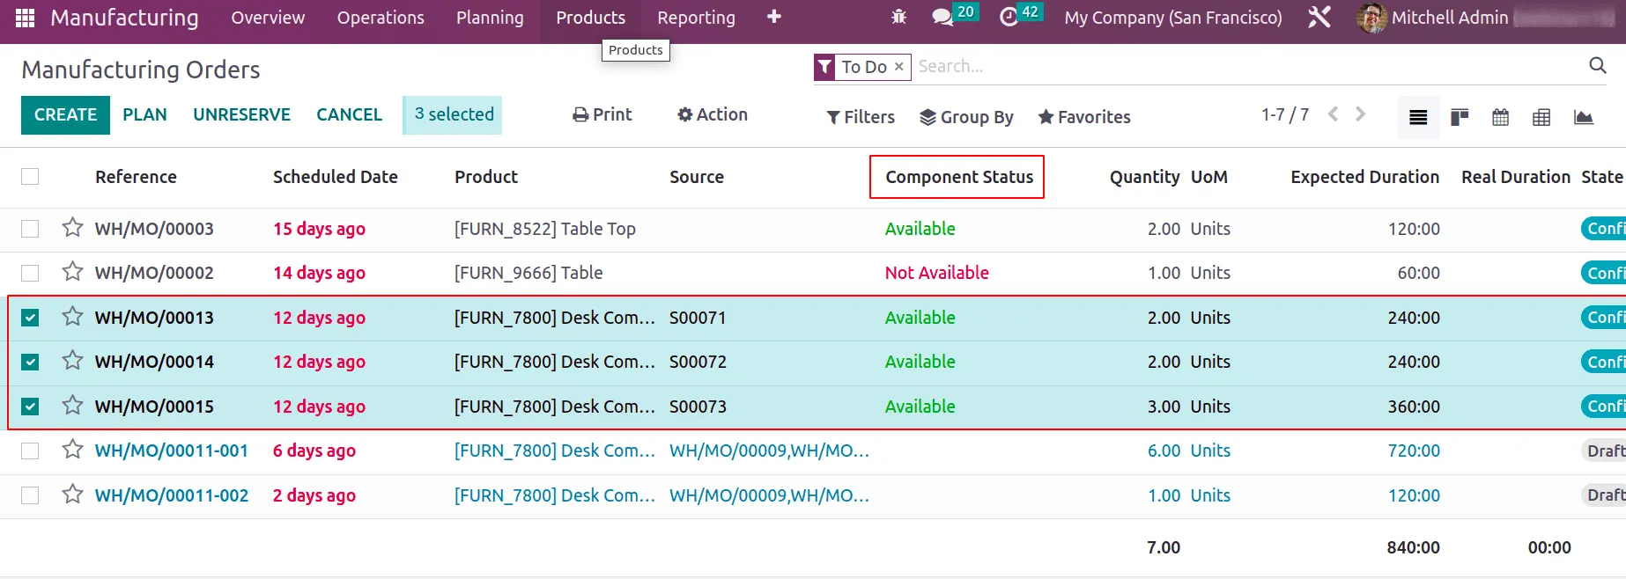This screenshot has height=579, width=1626.
Task: Toggle the select-all header checkbox
Action: click(30, 177)
